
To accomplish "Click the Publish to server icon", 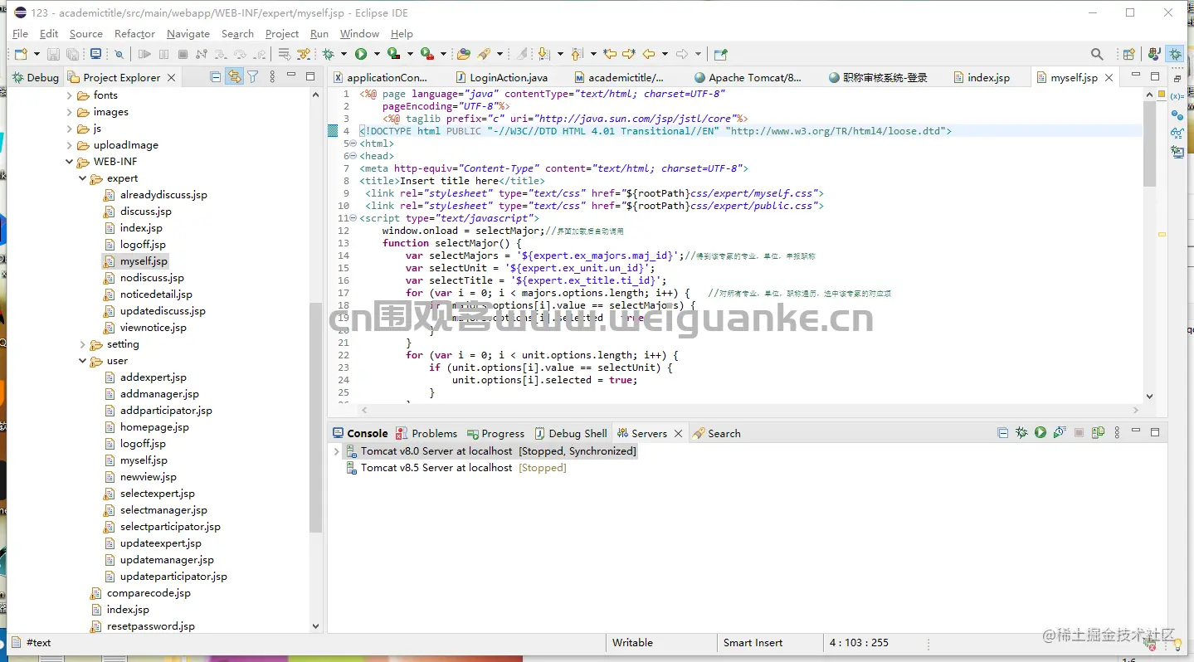I will pos(1098,433).
